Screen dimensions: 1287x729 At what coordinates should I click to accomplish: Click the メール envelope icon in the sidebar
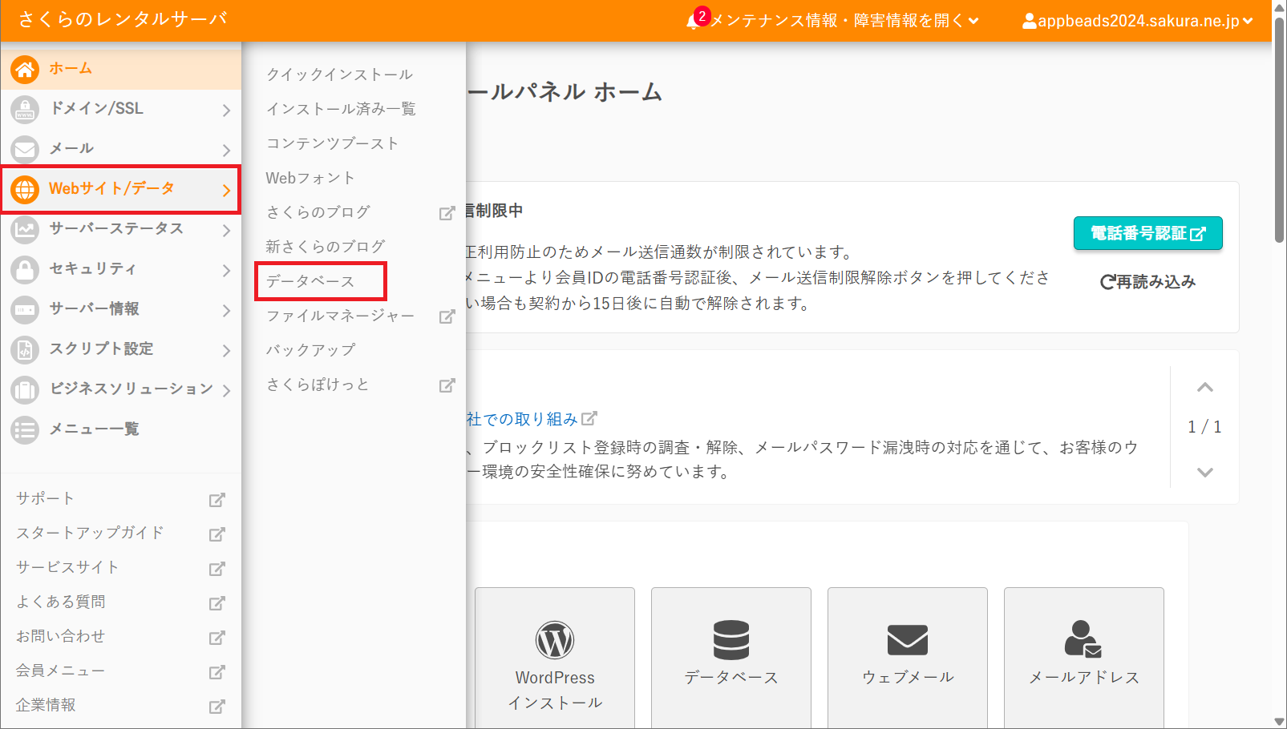[x=25, y=150]
